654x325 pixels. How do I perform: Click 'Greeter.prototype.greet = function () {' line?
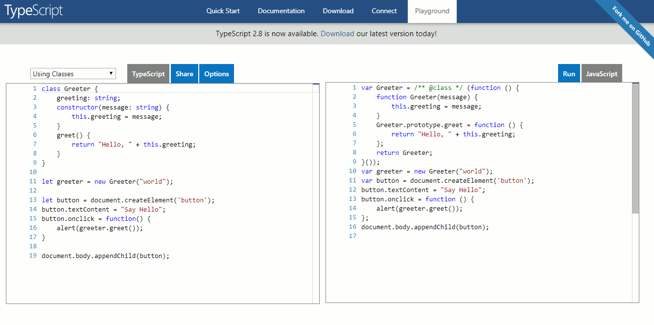click(x=449, y=125)
